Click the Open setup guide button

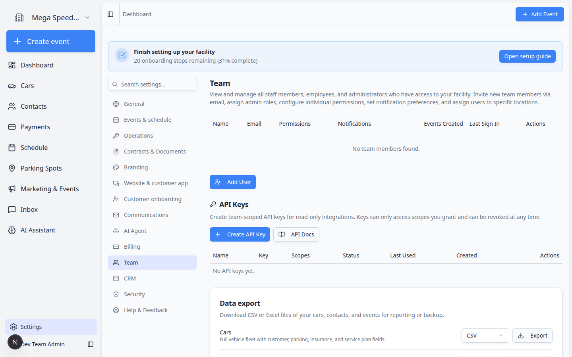pyautogui.click(x=528, y=56)
